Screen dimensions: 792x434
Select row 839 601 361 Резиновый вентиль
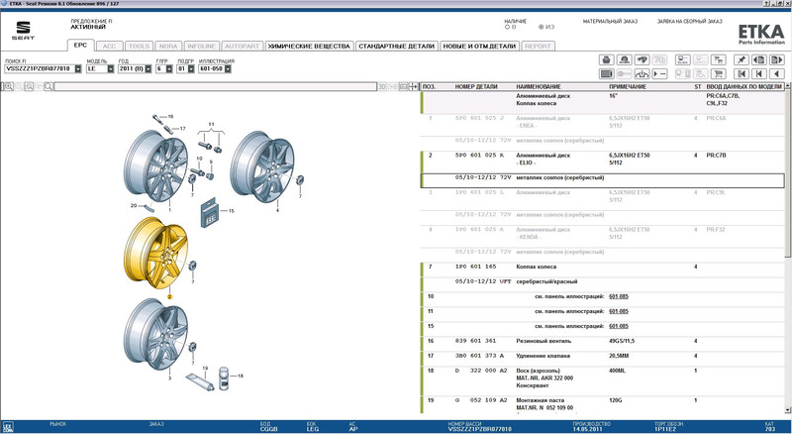[x=603, y=341]
